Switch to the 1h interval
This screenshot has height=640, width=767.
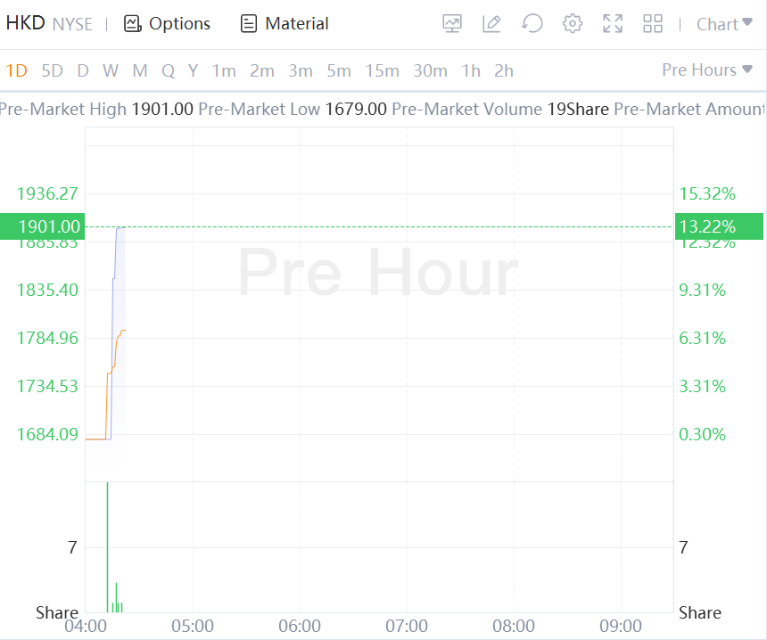pos(471,70)
